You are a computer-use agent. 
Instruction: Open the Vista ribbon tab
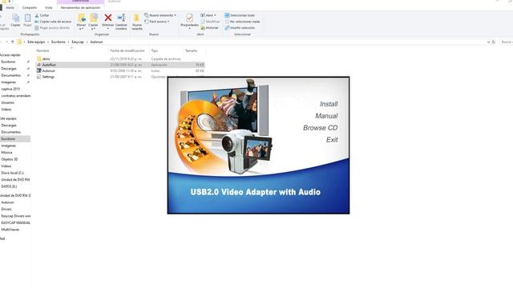(x=48, y=7)
